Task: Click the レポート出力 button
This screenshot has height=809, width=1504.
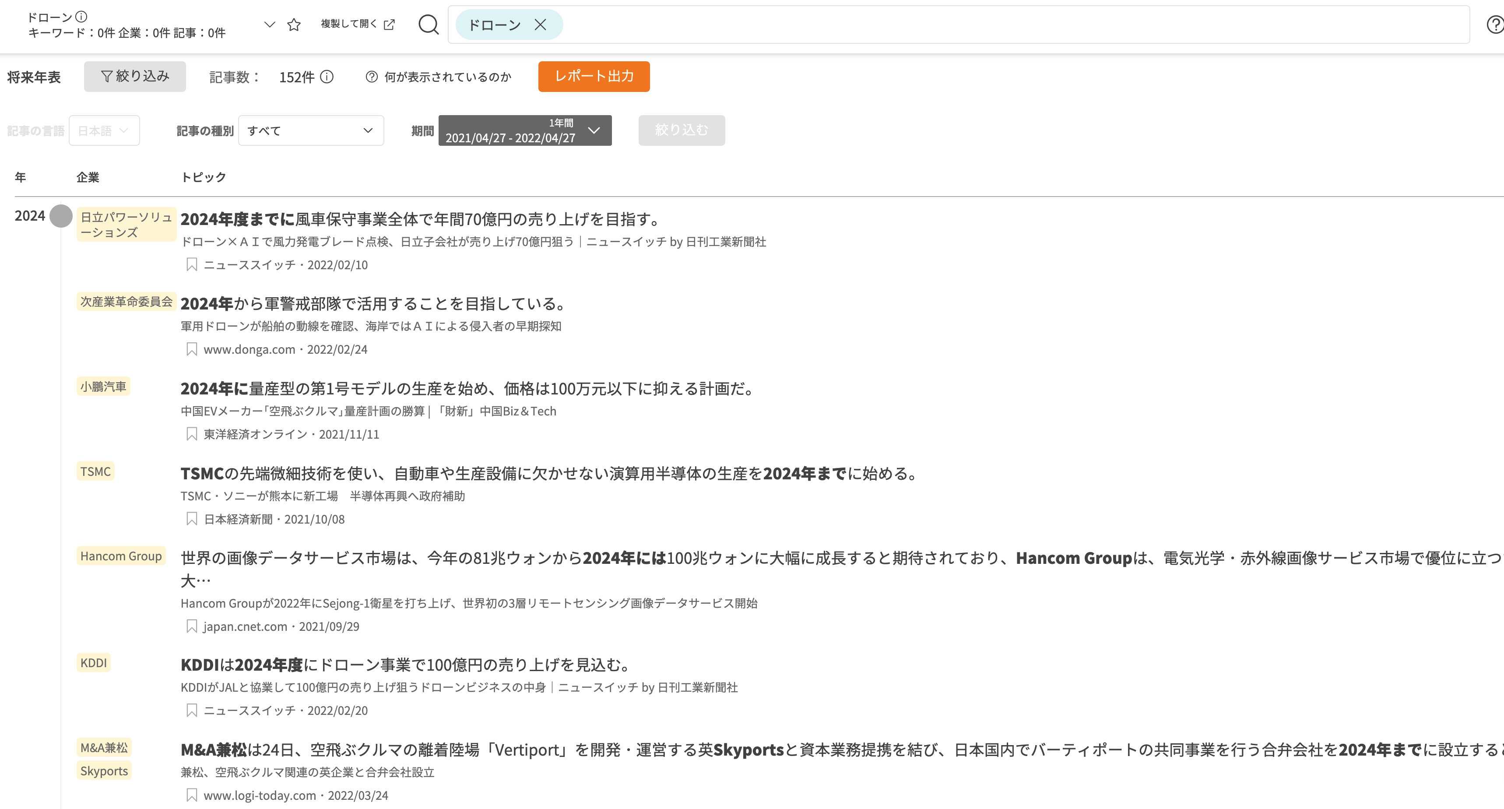Action: [x=593, y=77]
